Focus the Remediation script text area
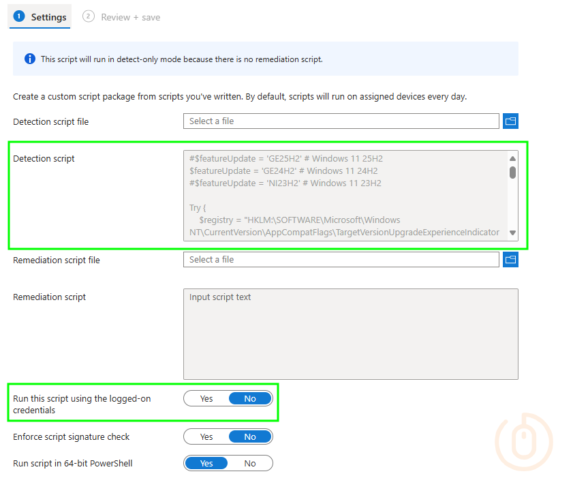The width and height of the screenshot is (573, 491). 350,334
